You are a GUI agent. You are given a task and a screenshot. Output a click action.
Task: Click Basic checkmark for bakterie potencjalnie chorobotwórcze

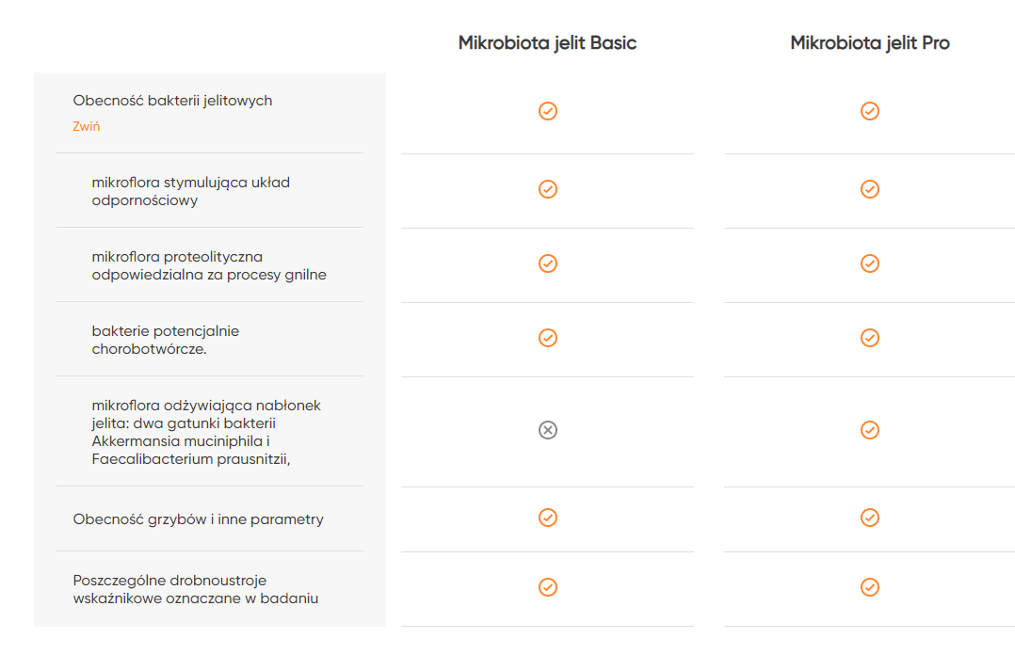tap(548, 339)
